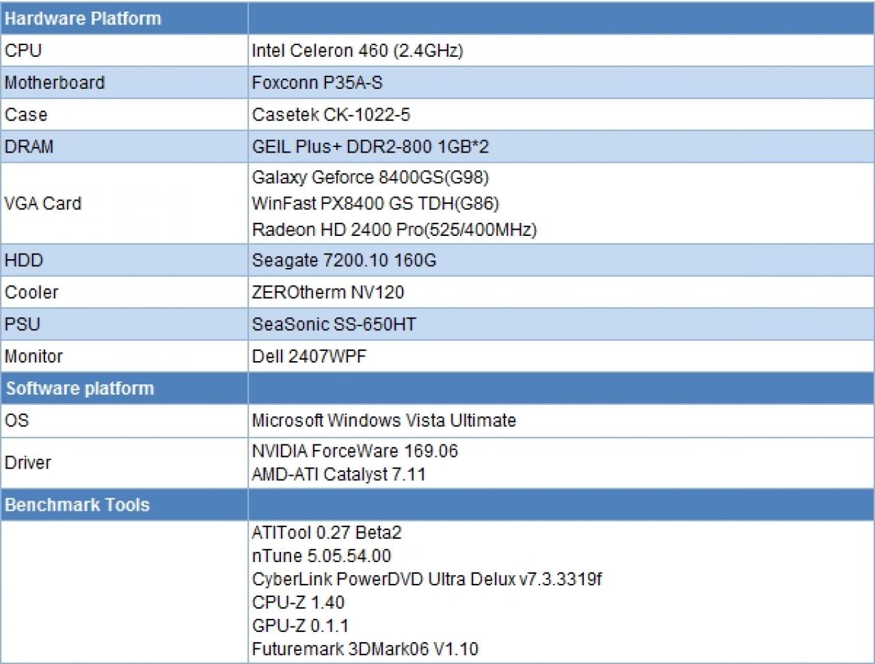Click the 'Benchmark Tools' header
Viewport: 875px width, 664px height.
(x=77, y=505)
